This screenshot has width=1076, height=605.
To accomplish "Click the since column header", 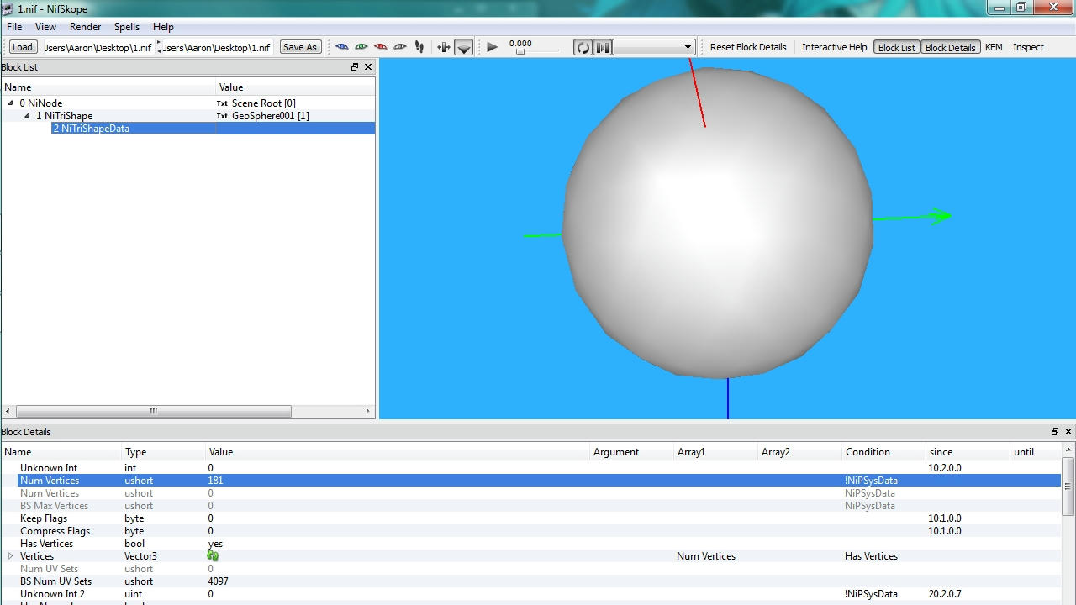I will click(968, 452).
